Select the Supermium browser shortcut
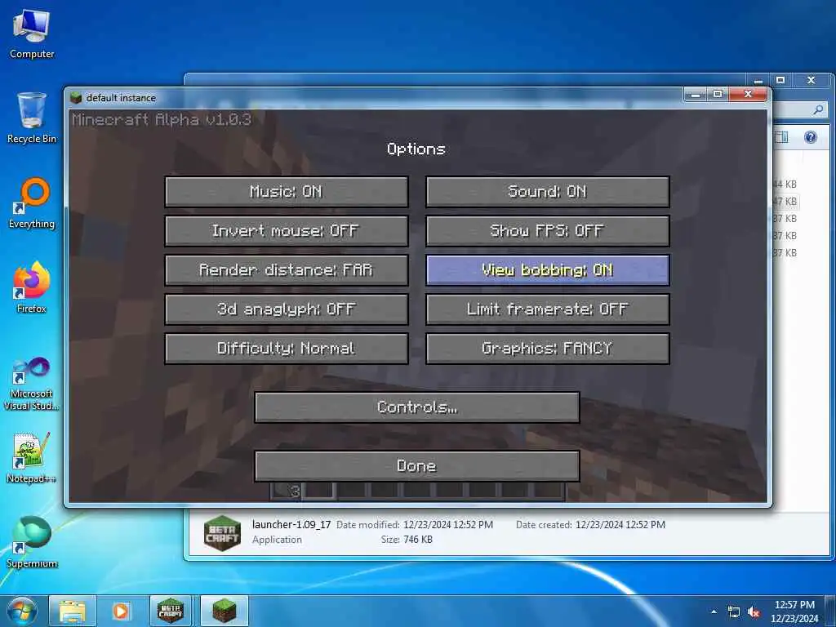The height and width of the screenshot is (627, 836). point(32,542)
